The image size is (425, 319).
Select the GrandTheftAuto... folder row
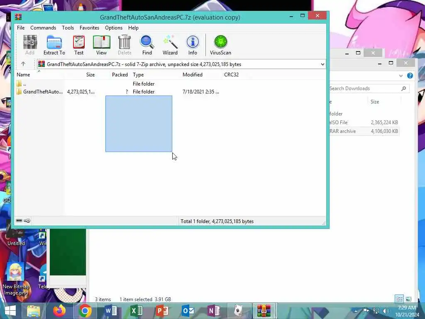point(118,92)
